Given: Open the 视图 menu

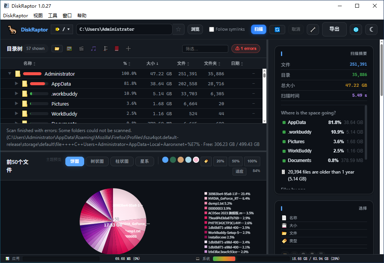Looking at the screenshot, I should 38,16.
